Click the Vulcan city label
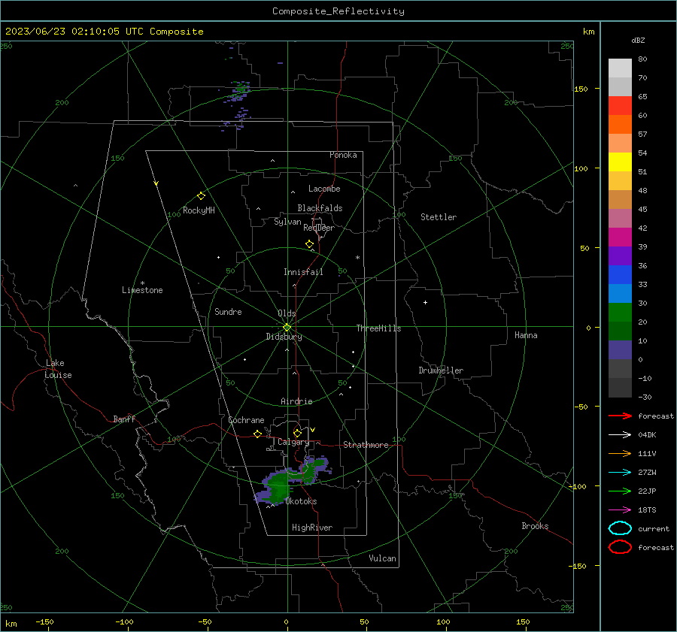 pos(383,558)
